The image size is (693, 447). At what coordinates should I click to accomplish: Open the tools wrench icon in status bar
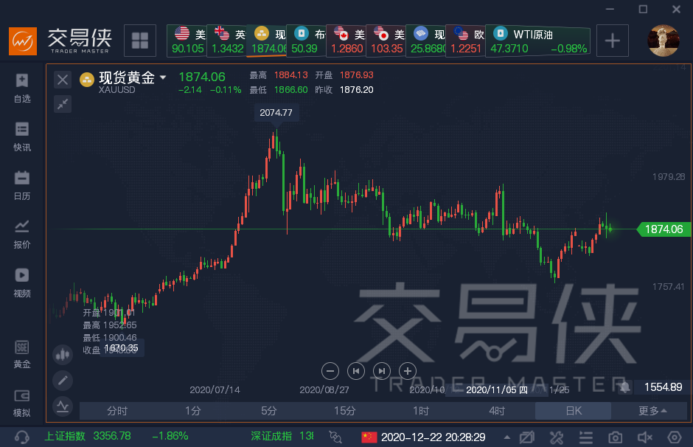click(x=557, y=437)
